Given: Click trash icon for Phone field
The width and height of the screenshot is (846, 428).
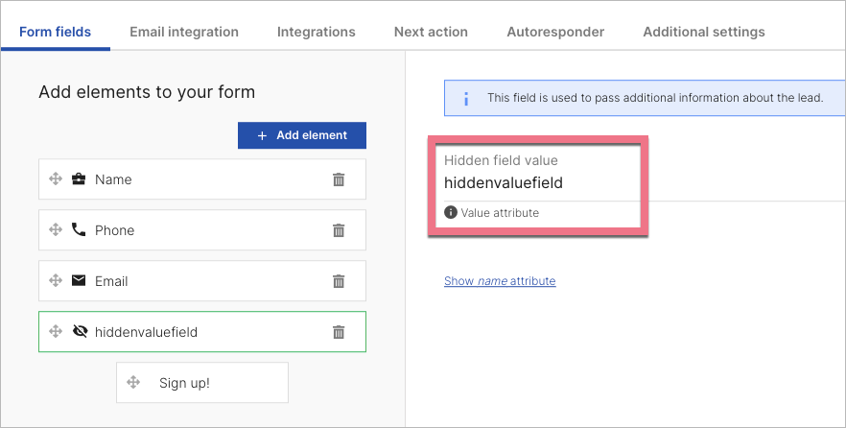Looking at the screenshot, I should [x=339, y=230].
